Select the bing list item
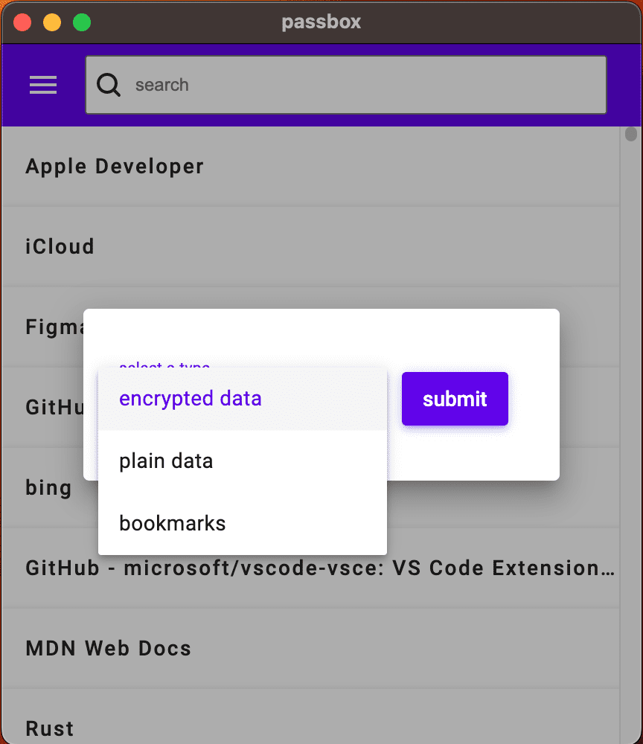 pyautogui.click(x=49, y=488)
